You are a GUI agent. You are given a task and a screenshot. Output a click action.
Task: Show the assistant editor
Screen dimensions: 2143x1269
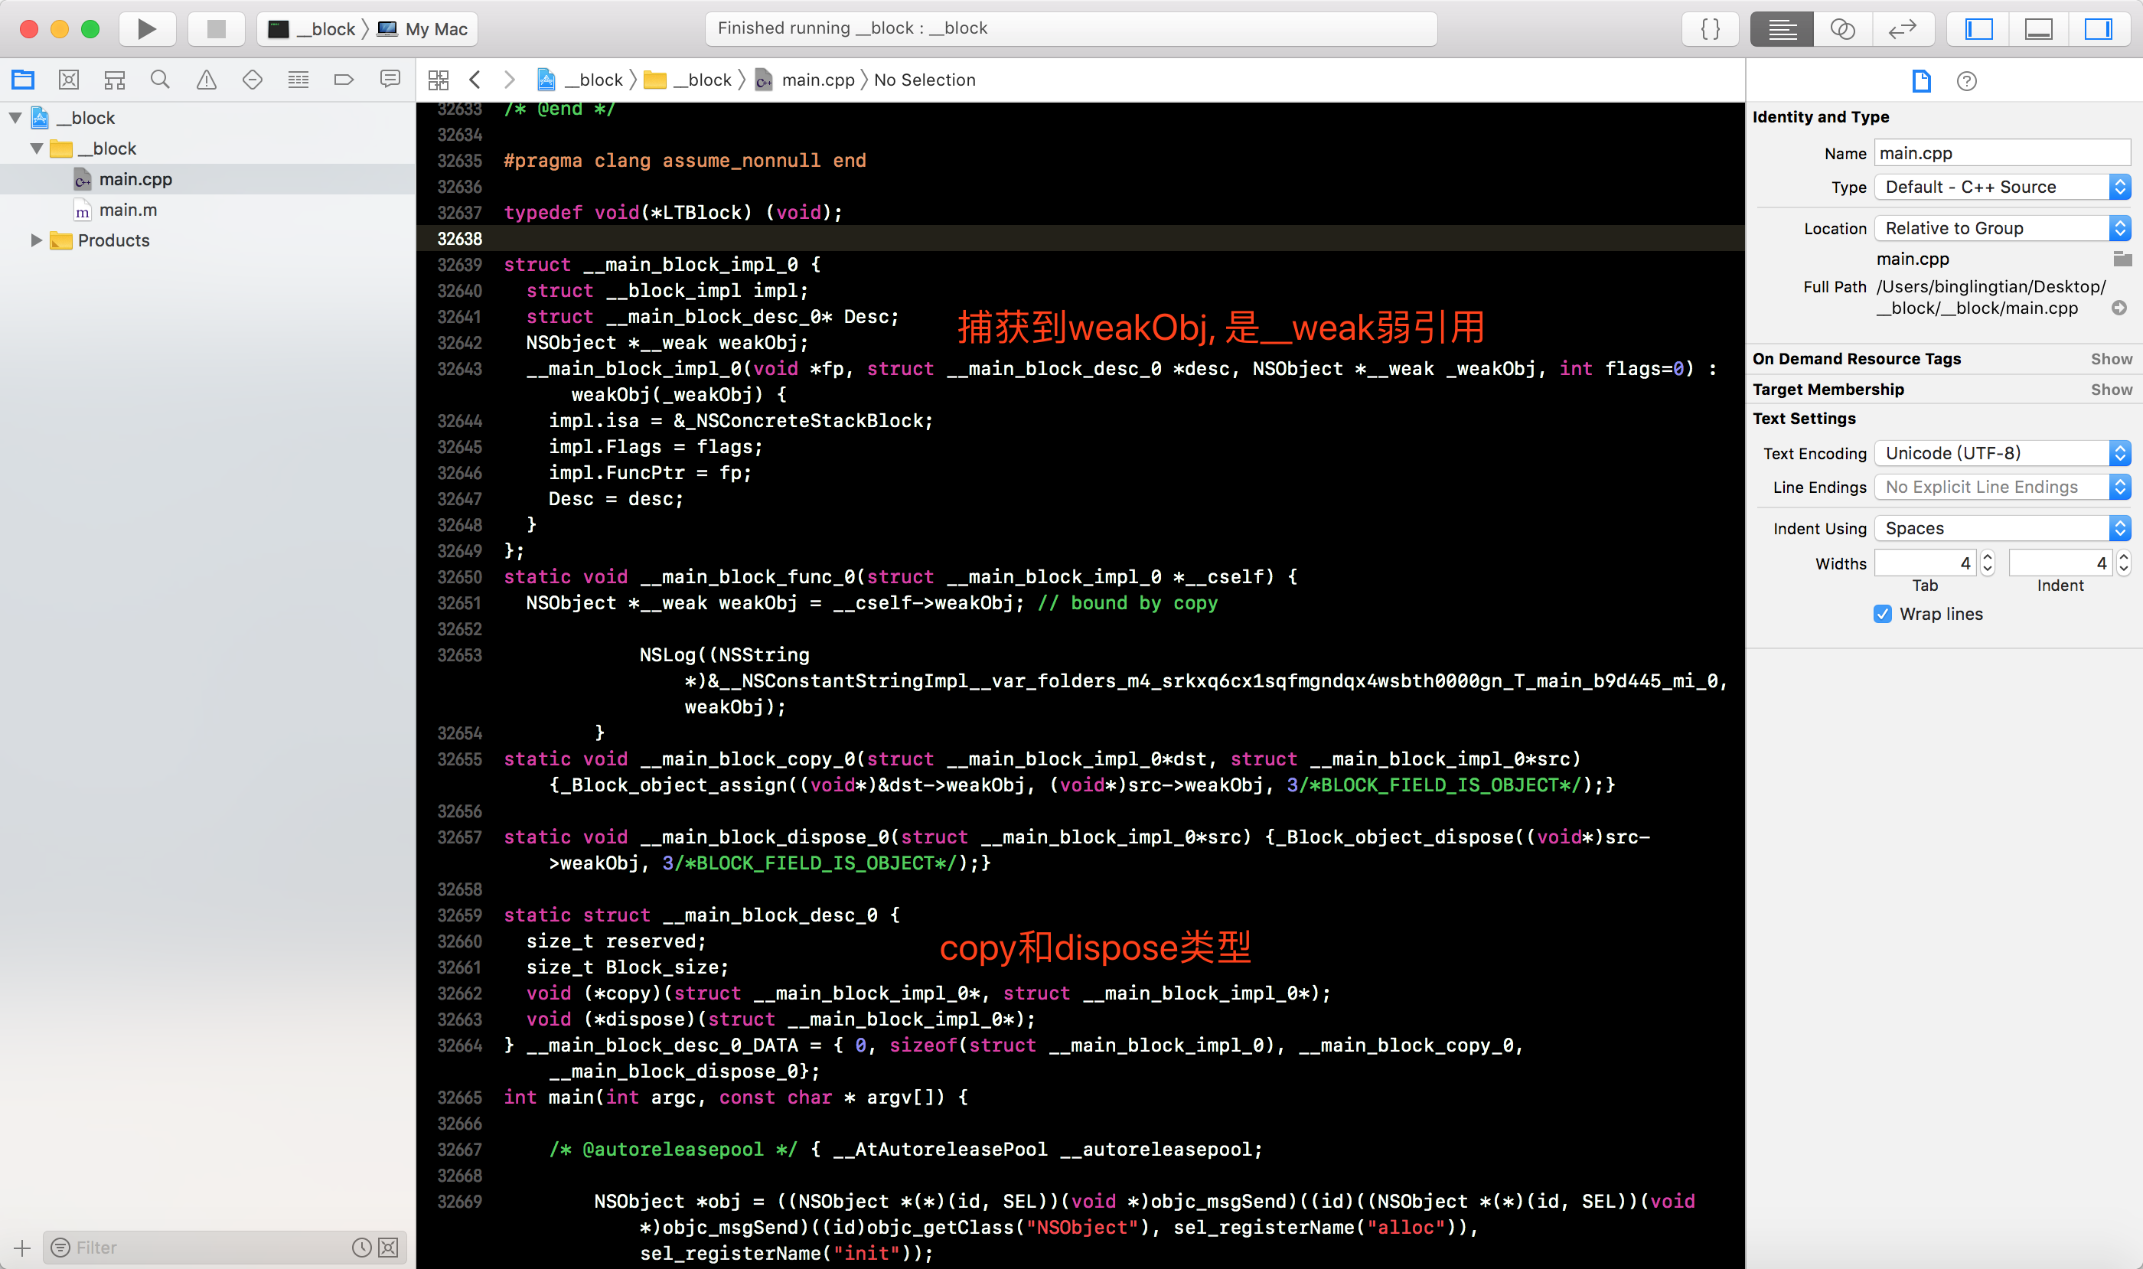pyautogui.click(x=1842, y=29)
